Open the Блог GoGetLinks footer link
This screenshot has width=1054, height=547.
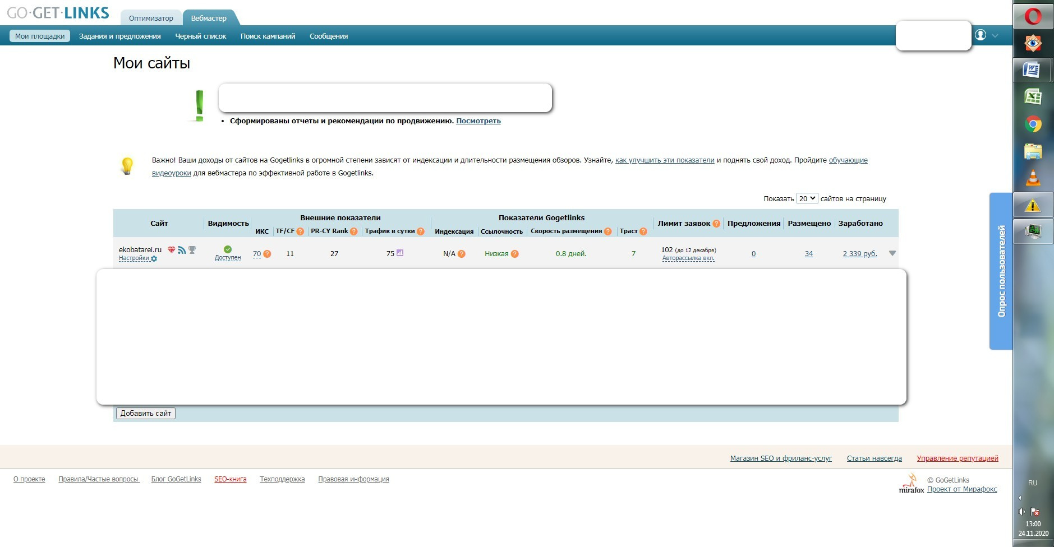pyautogui.click(x=176, y=479)
